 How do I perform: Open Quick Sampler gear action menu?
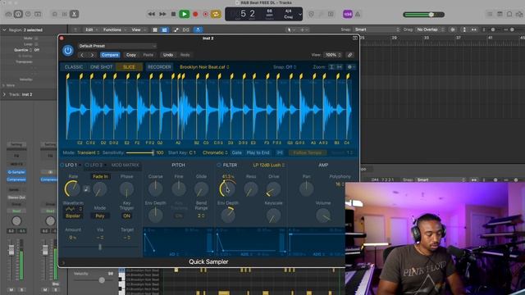coord(350,67)
